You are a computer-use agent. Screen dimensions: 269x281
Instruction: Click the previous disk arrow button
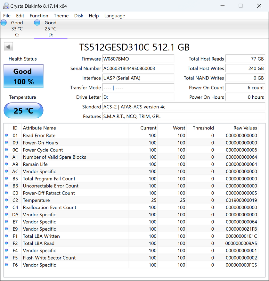click(x=8, y=47)
